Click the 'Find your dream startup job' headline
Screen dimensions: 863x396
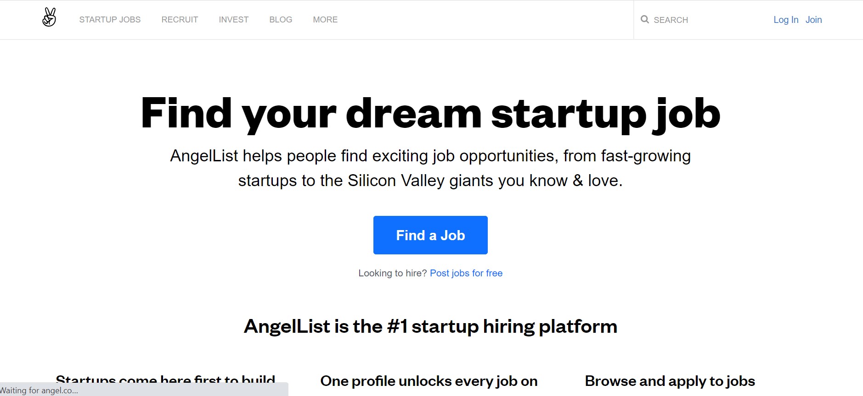click(x=430, y=114)
